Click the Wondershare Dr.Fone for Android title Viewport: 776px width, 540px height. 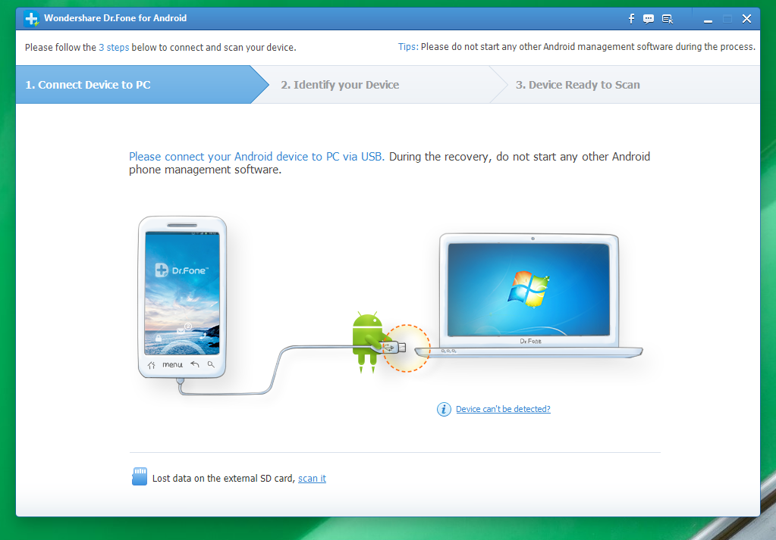pyautogui.click(x=115, y=18)
